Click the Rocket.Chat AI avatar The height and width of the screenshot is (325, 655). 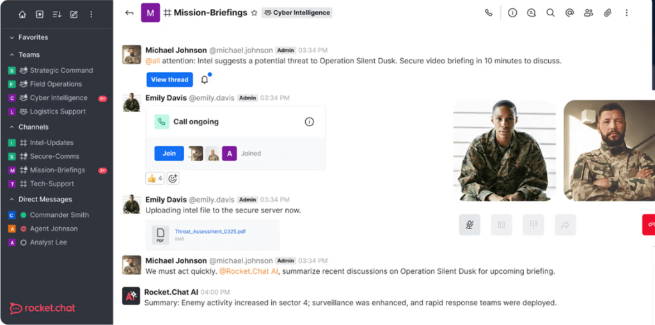click(x=130, y=296)
